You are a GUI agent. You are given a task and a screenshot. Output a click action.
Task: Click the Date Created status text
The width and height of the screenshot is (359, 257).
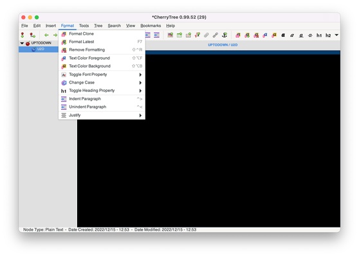click(x=98, y=229)
